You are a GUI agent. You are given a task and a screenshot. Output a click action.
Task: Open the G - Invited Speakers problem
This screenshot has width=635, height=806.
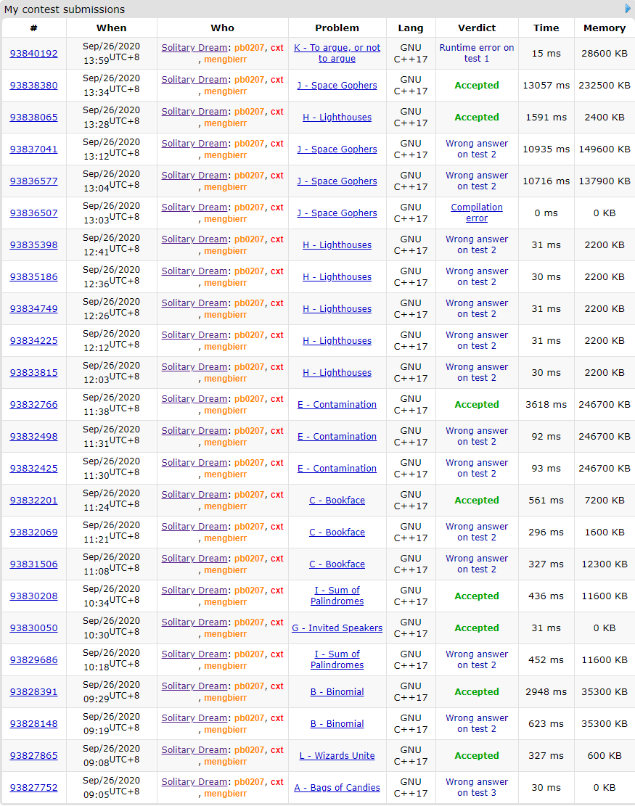[x=337, y=628]
